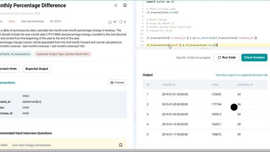Screen dimensions: 270x152
Task: Open the Cum Sum Energy Consumption question
Action: click(x=32, y=145)
